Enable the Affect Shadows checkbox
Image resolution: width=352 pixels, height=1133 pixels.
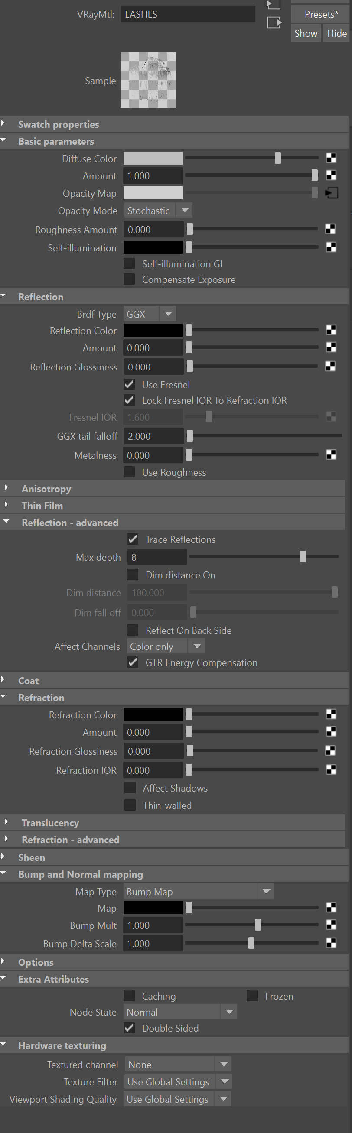click(130, 787)
